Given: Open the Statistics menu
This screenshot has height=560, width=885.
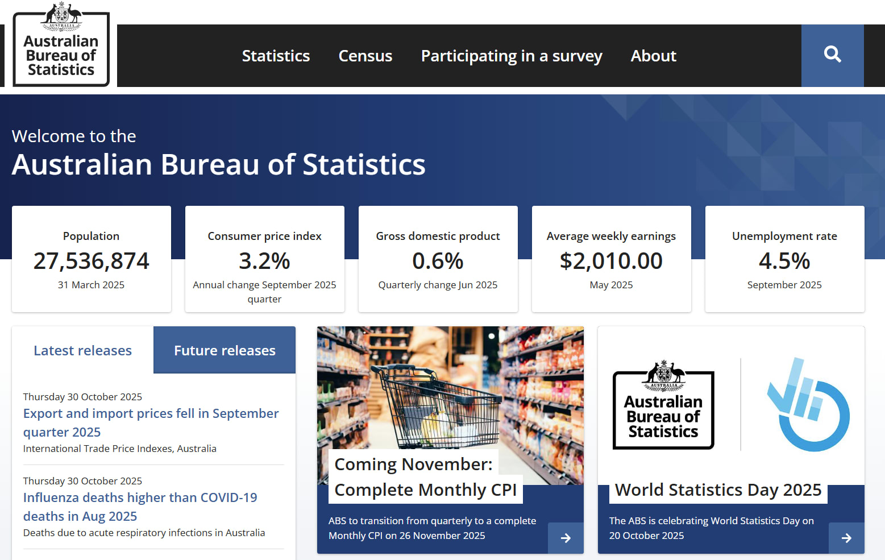Looking at the screenshot, I should [276, 56].
